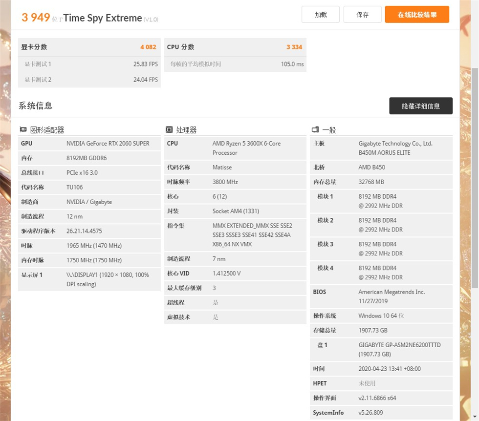479x421 pixels.
Task: Select the GIGABYTE GP-ASM2NE6200TTTD drive
Action: tap(400, 350)
